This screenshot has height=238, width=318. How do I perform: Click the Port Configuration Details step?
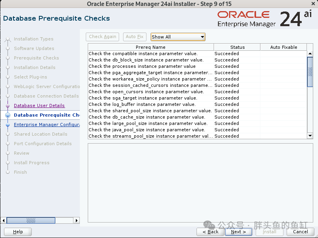[x=43, y=144]
